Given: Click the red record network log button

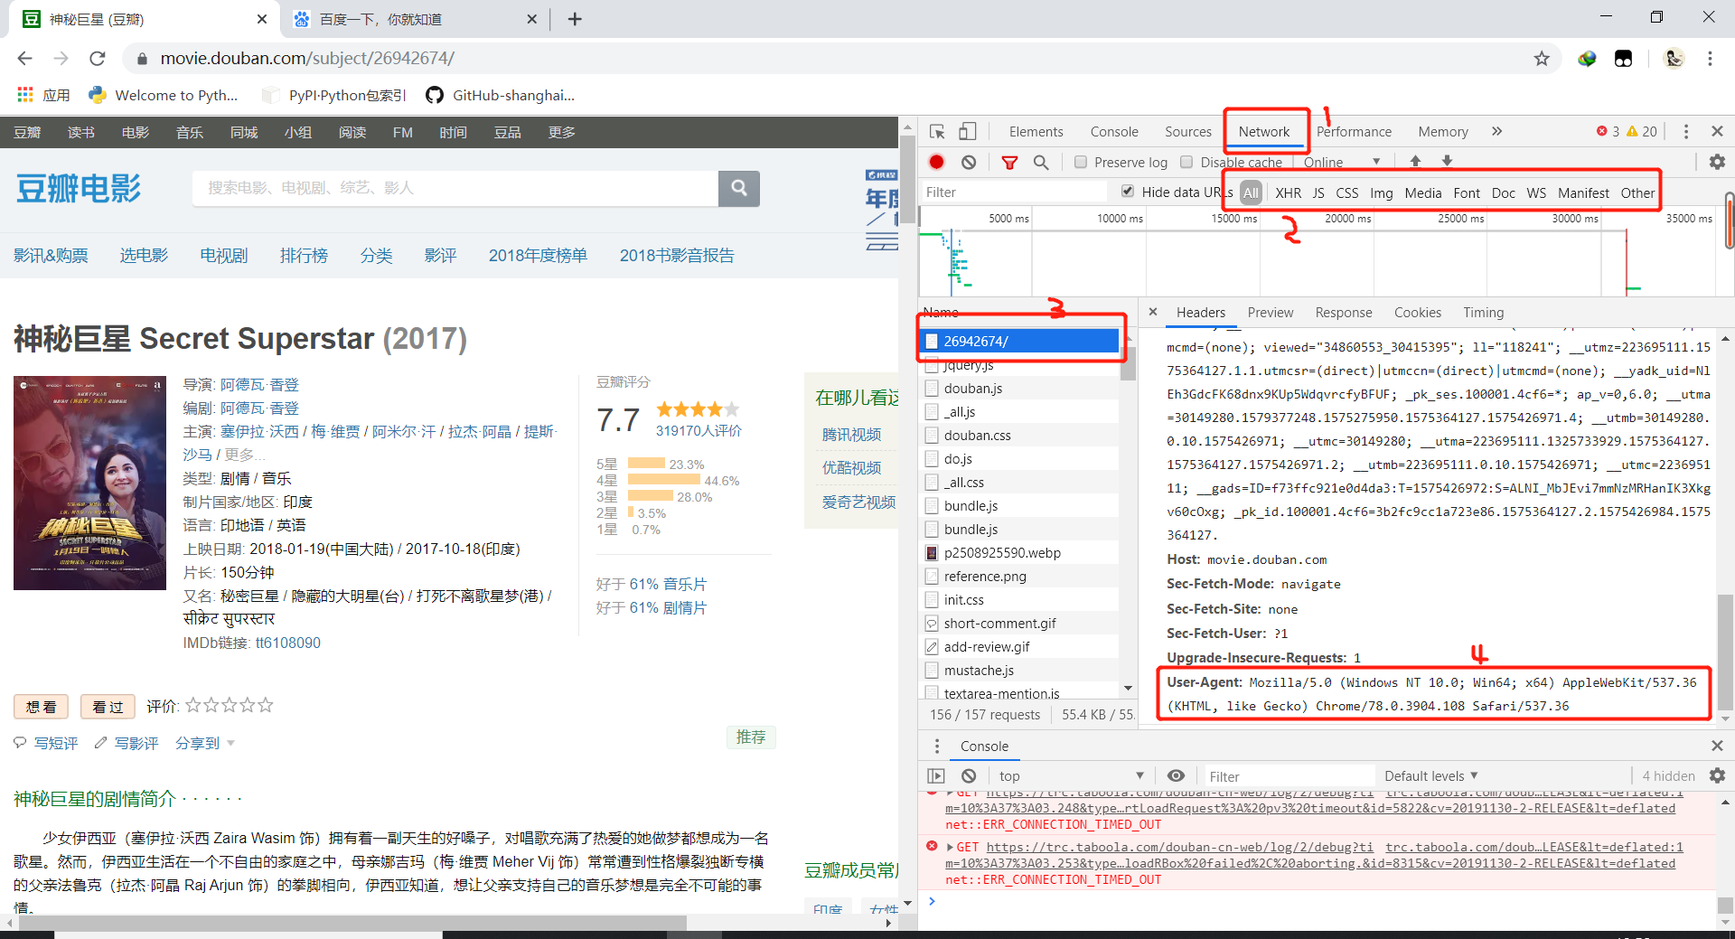Looking at the screenshot, I should pos(936,162).
